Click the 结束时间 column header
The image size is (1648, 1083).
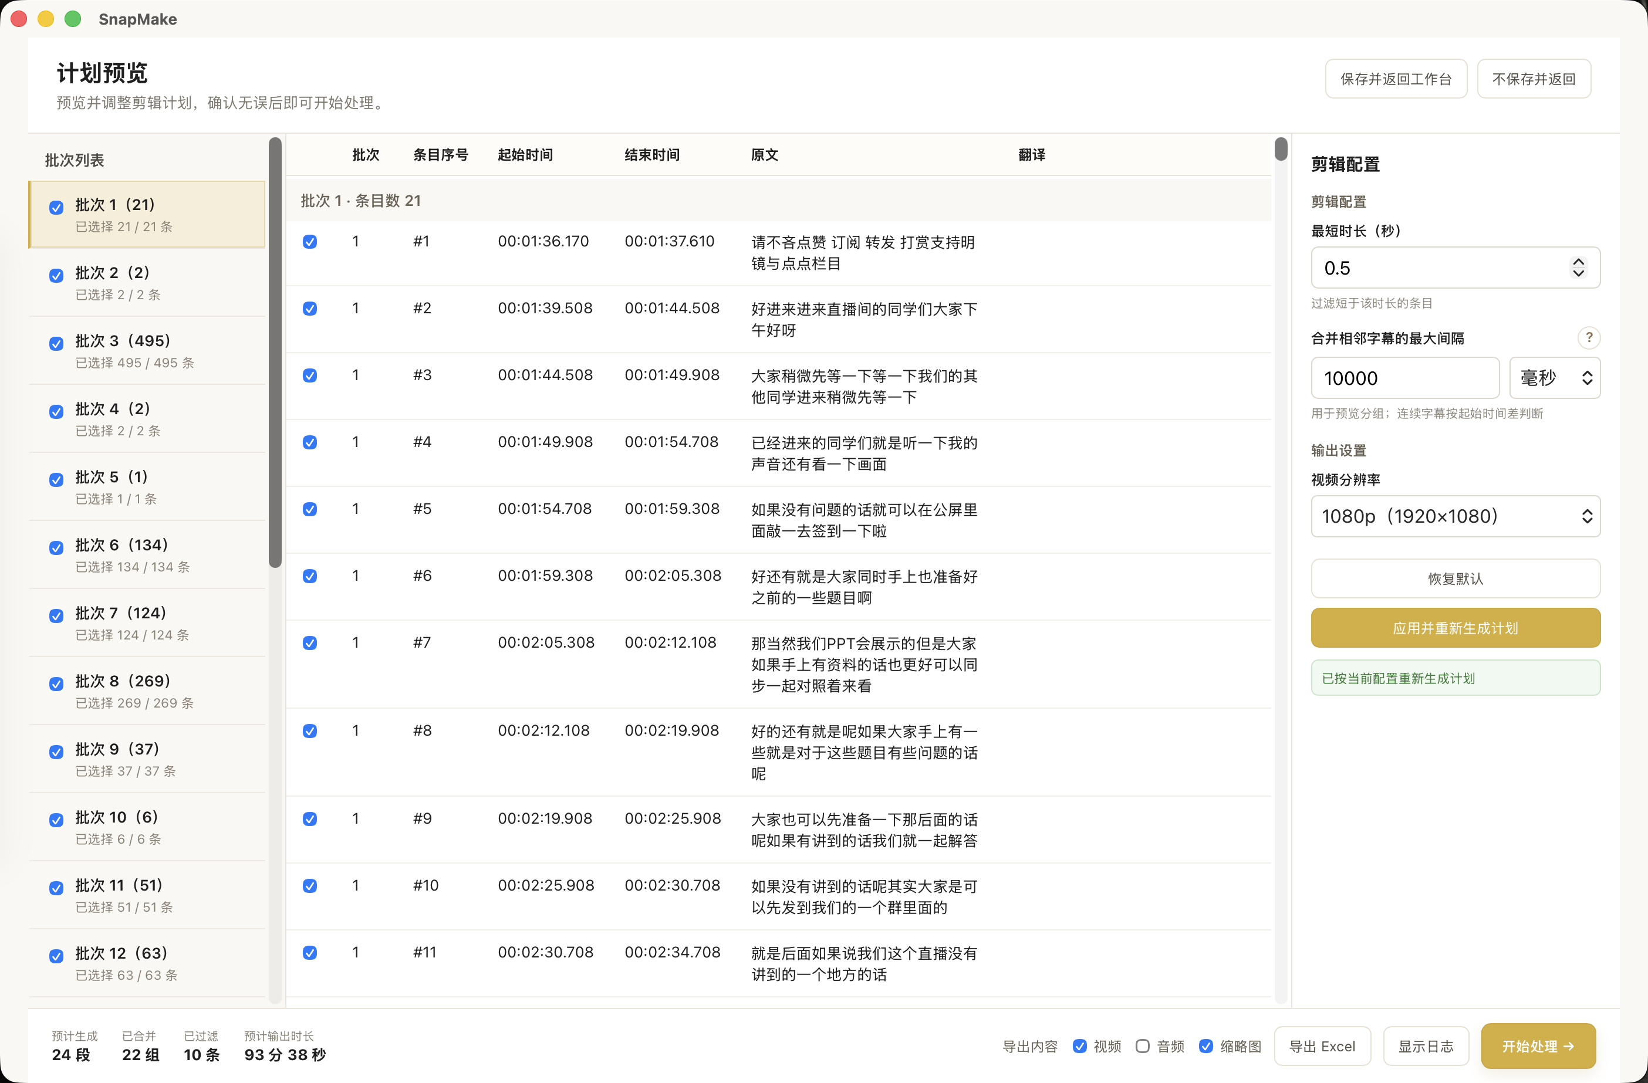point(651,155)
